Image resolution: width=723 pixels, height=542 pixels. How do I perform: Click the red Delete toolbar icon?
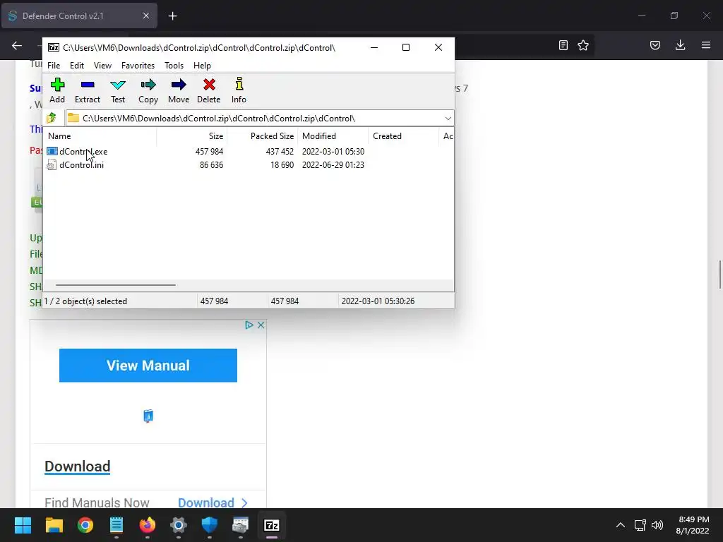click(x=209, y=90)
